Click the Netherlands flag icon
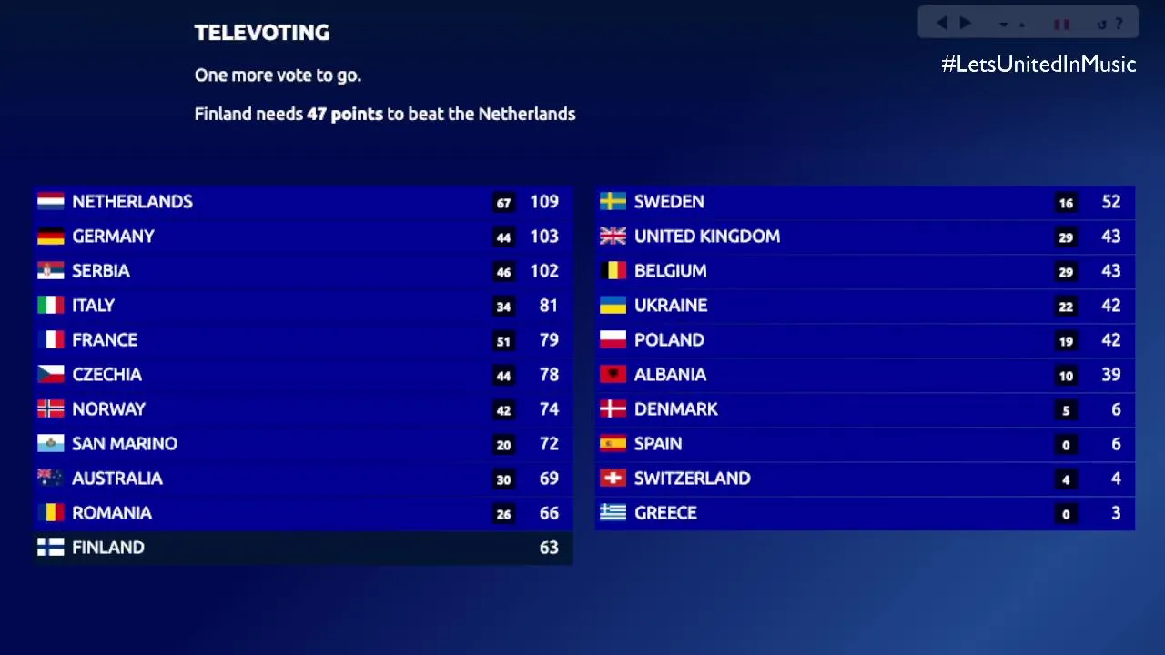Screen dimensions: 1165x655 tap(51, 202)
